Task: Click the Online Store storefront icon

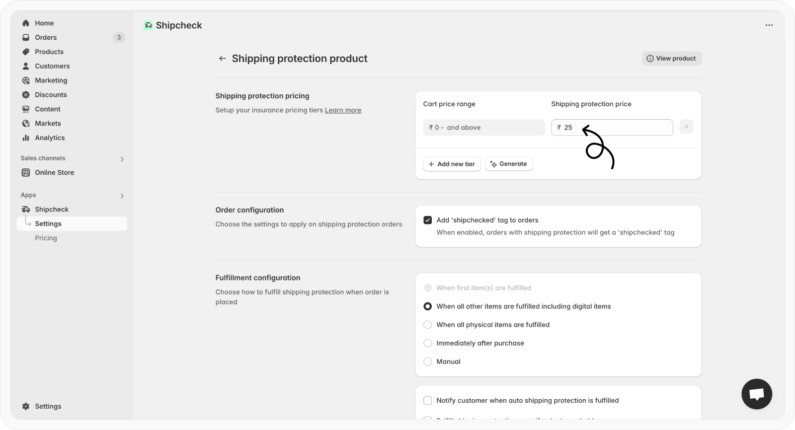Action: (26, 172)
